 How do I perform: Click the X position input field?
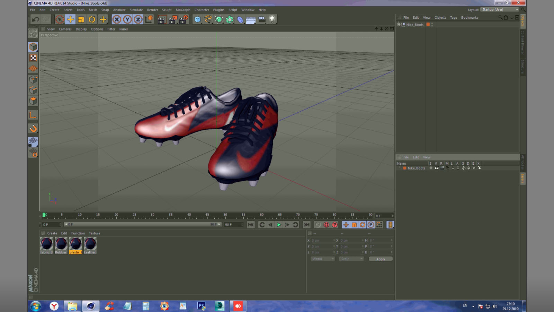(x=323, y=240)
